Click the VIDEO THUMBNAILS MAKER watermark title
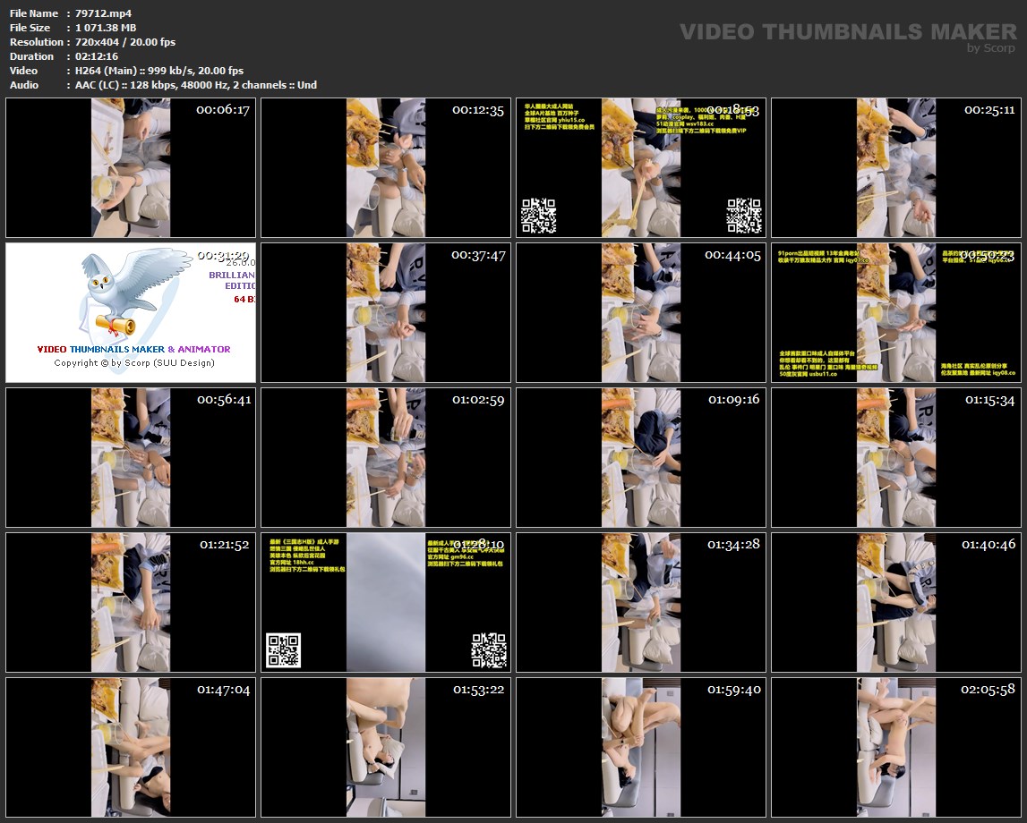Image resolution: width=1027 pixels, height=823 pixels. [x=848, y=32]
